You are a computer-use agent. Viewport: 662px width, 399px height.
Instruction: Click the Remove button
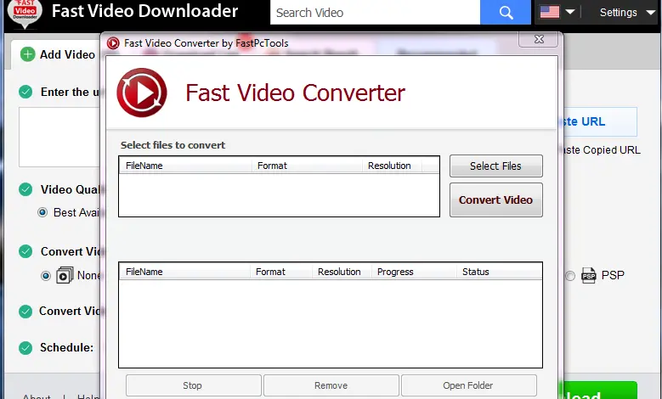click(331, 385)
